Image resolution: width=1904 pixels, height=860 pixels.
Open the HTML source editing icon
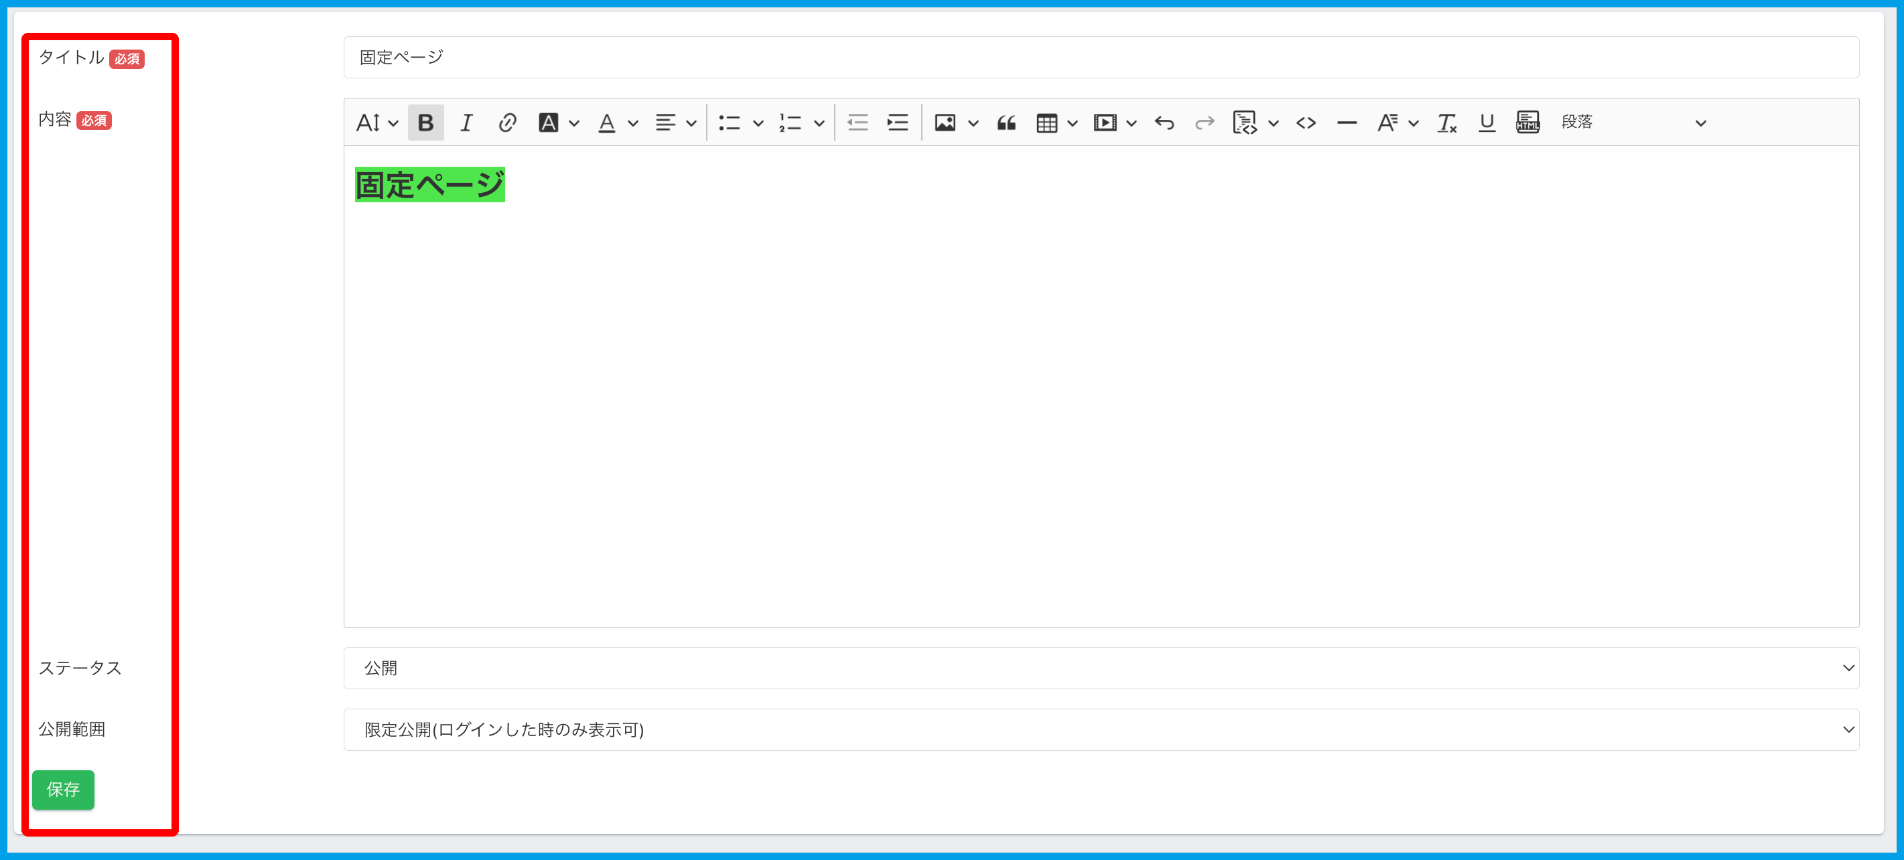1527,123
